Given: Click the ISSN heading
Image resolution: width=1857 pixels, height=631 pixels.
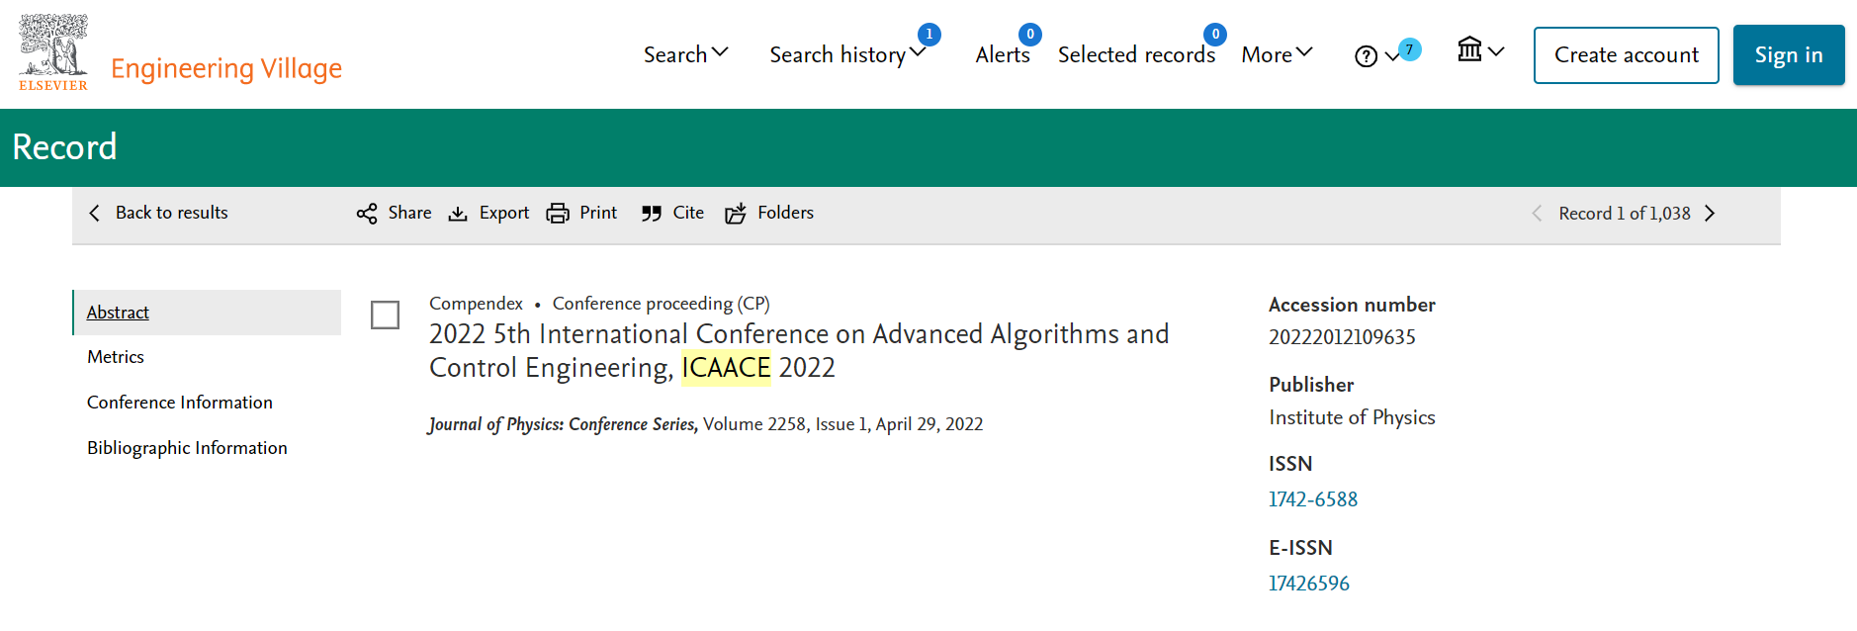Looking at the screenshot, I should pos(1290,464).
